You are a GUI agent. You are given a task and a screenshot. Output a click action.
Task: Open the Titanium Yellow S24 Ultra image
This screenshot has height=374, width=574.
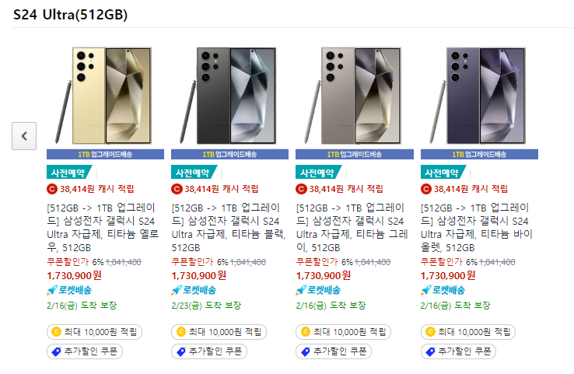(x=105, y=96)
